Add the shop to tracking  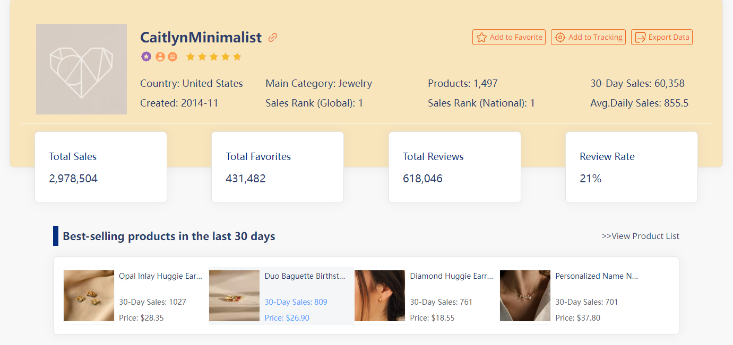pos(588,37)
